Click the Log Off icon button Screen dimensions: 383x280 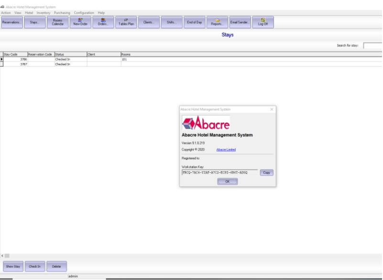click(263, 22)
